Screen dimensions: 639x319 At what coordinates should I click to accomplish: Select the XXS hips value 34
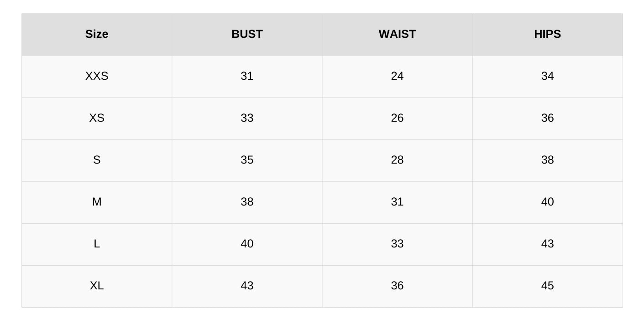pyautogui.click(x=547, y=76)
